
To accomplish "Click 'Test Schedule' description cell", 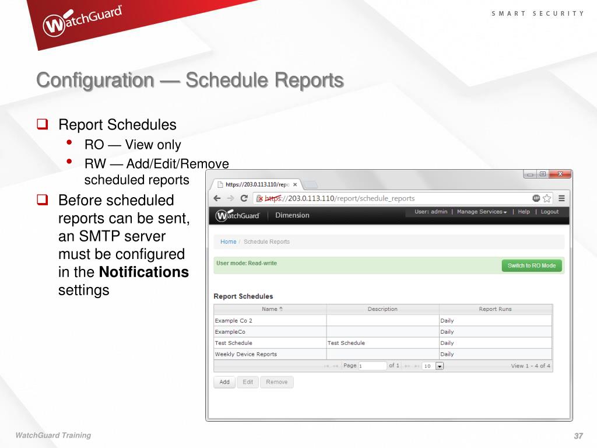I will point(382,343).
